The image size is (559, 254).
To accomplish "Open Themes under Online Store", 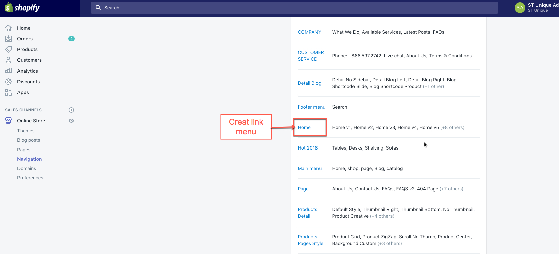I will pyautogui.click(x=26, y=131).
